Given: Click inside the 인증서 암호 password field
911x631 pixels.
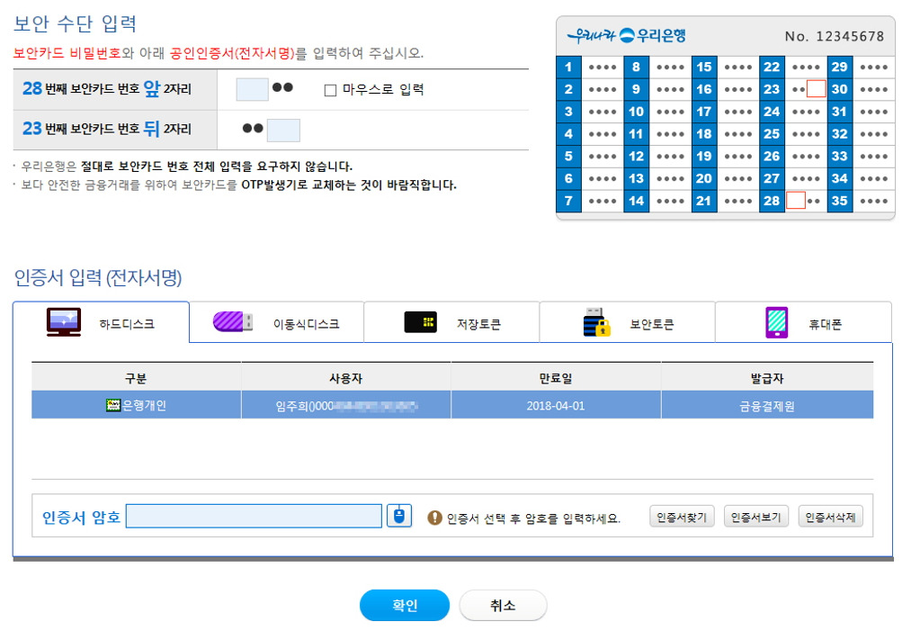Looking at the screenshot, I should pyautogui.click(x=255, y=515).
